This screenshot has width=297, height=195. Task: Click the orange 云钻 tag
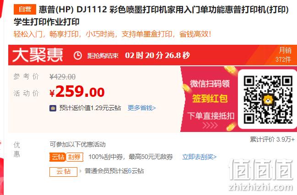[x=58, y=157]
